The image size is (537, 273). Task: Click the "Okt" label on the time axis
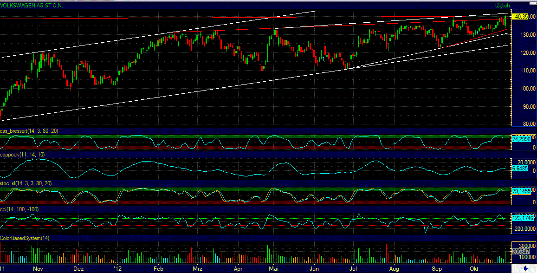(x=473, y=269)
